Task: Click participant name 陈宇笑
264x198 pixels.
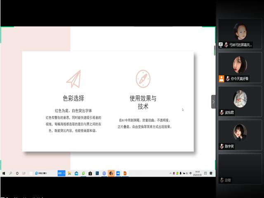Action: coord(229,146)
